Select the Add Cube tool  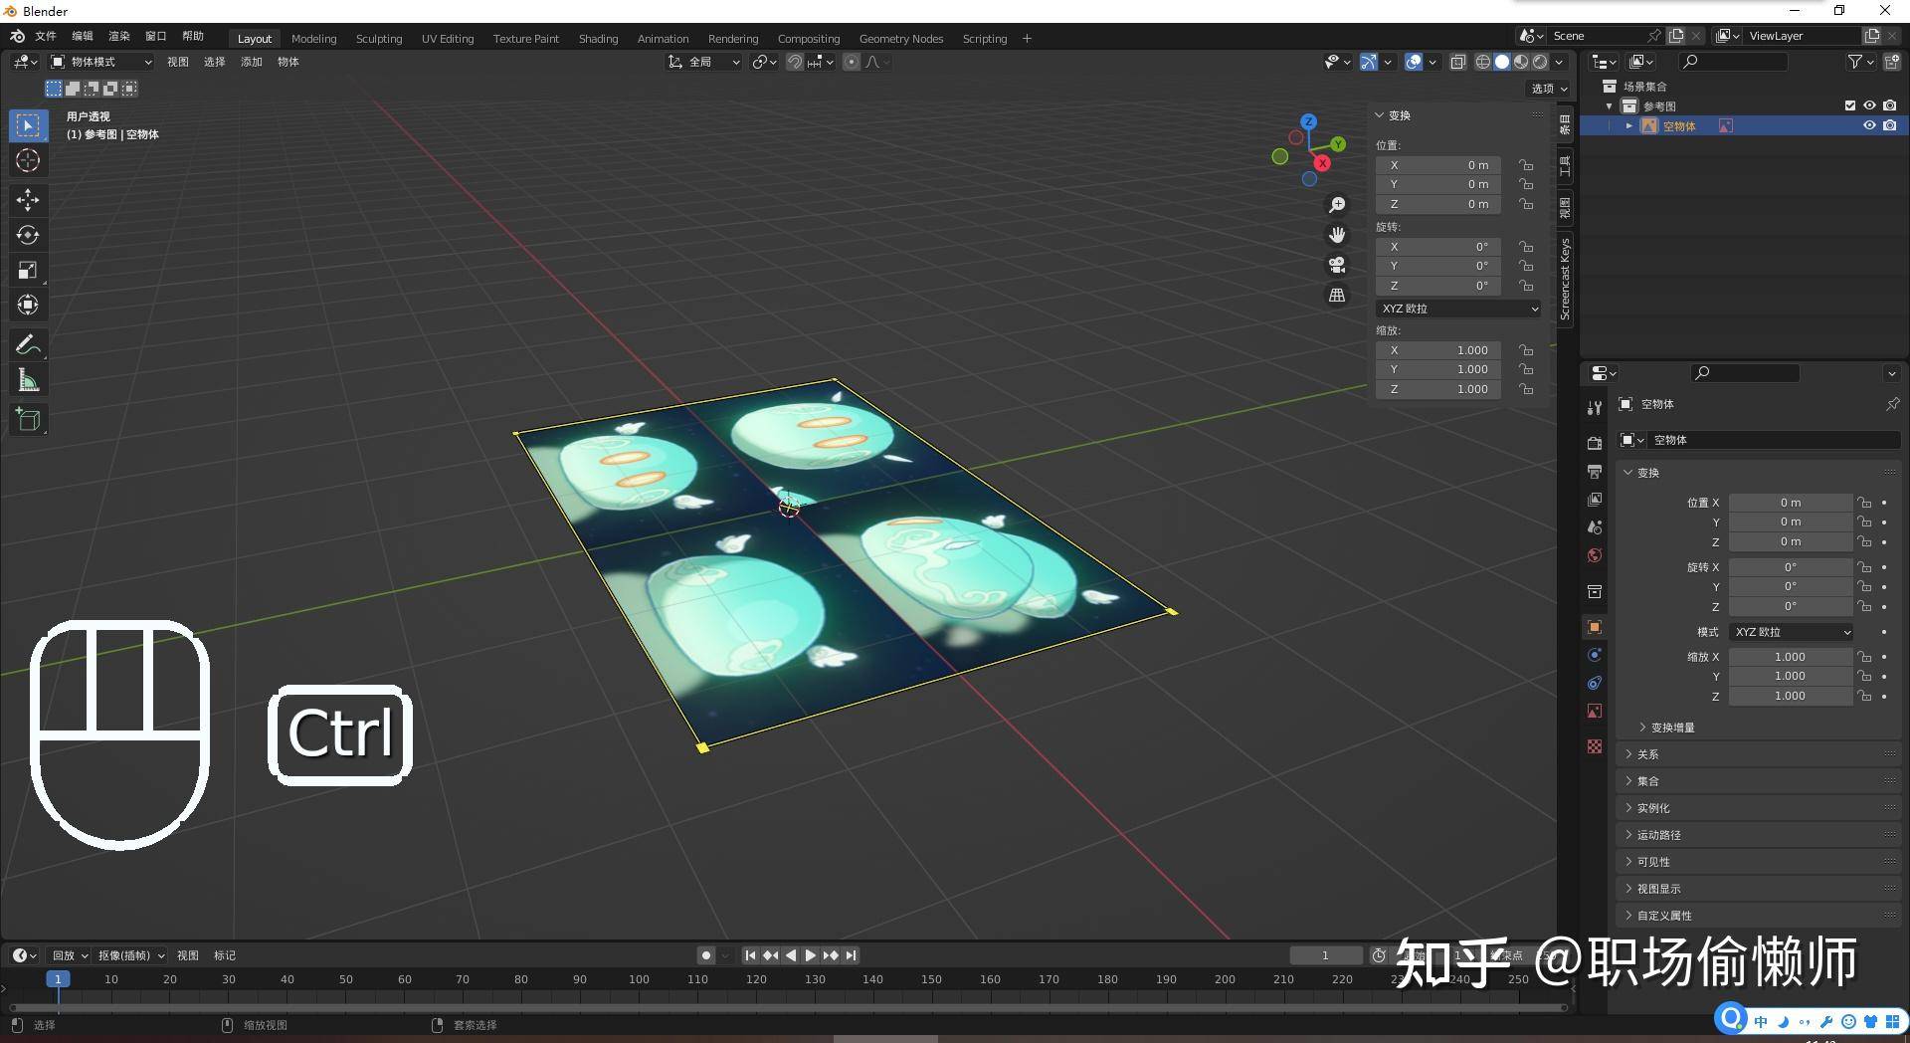point(28,420)
